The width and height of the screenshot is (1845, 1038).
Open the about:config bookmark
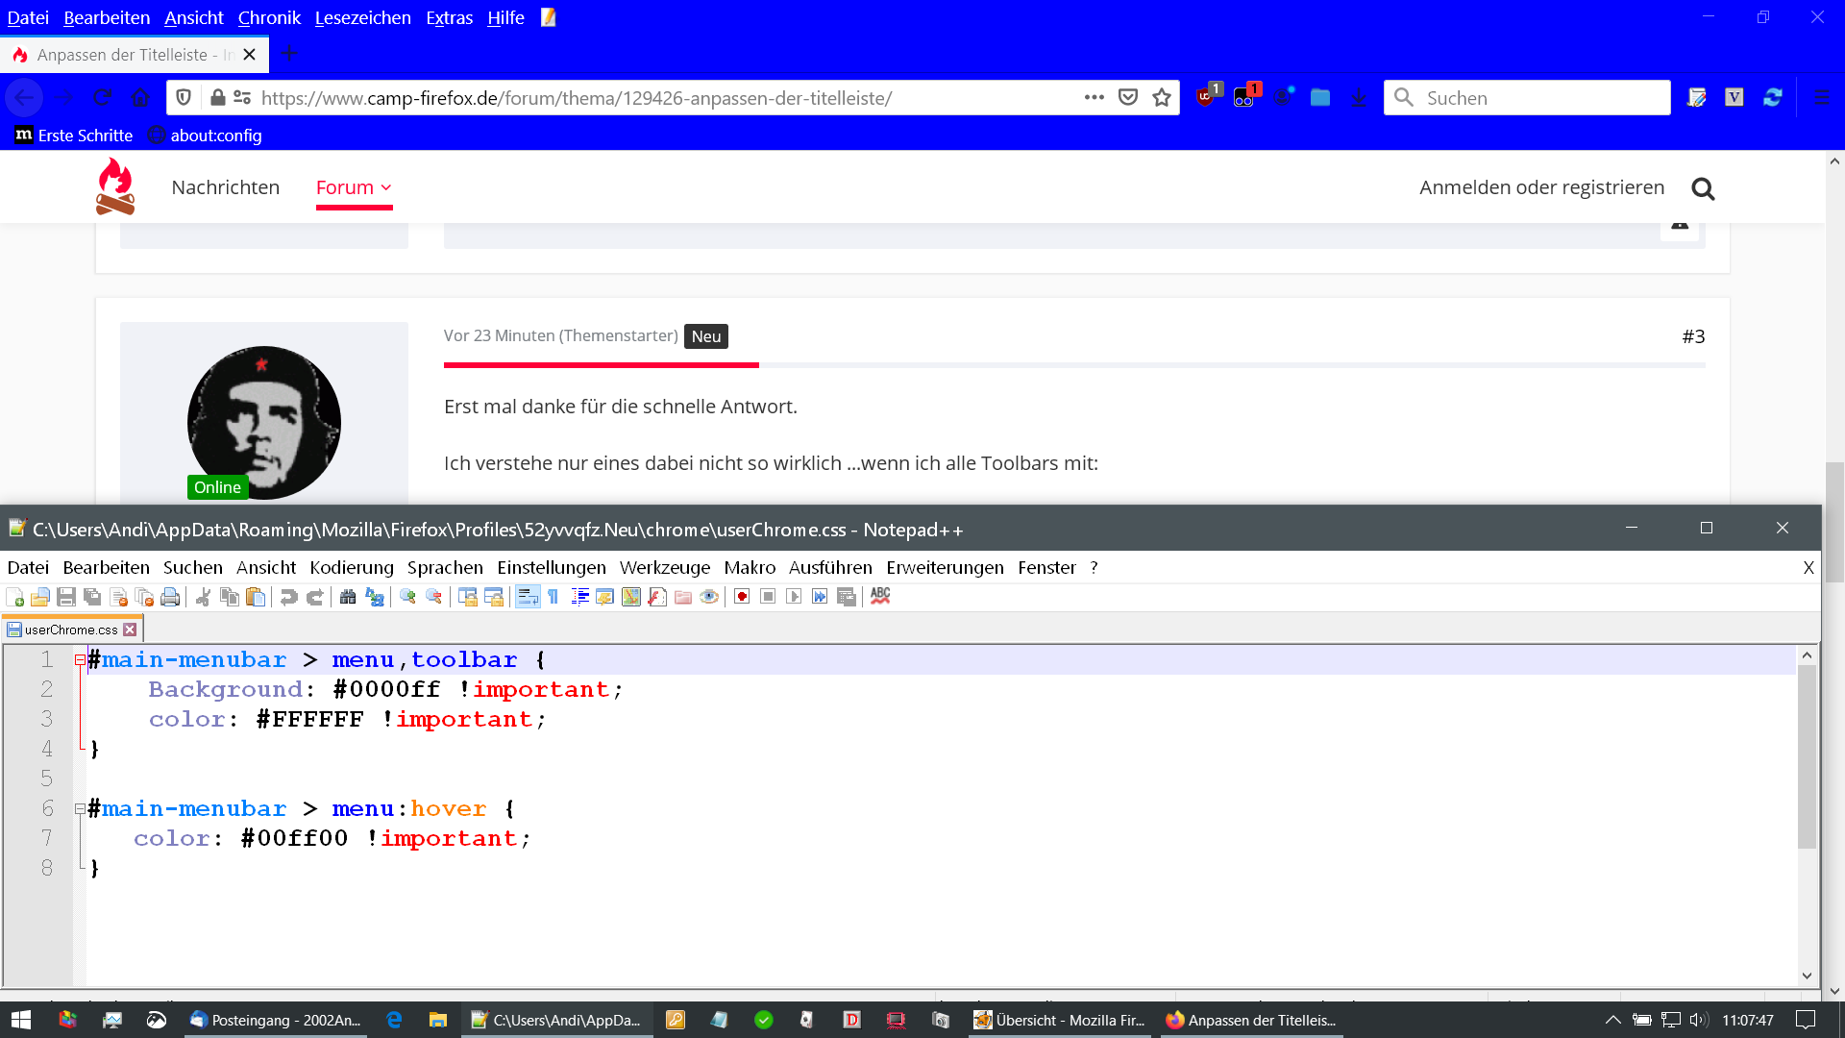(215, 136)
